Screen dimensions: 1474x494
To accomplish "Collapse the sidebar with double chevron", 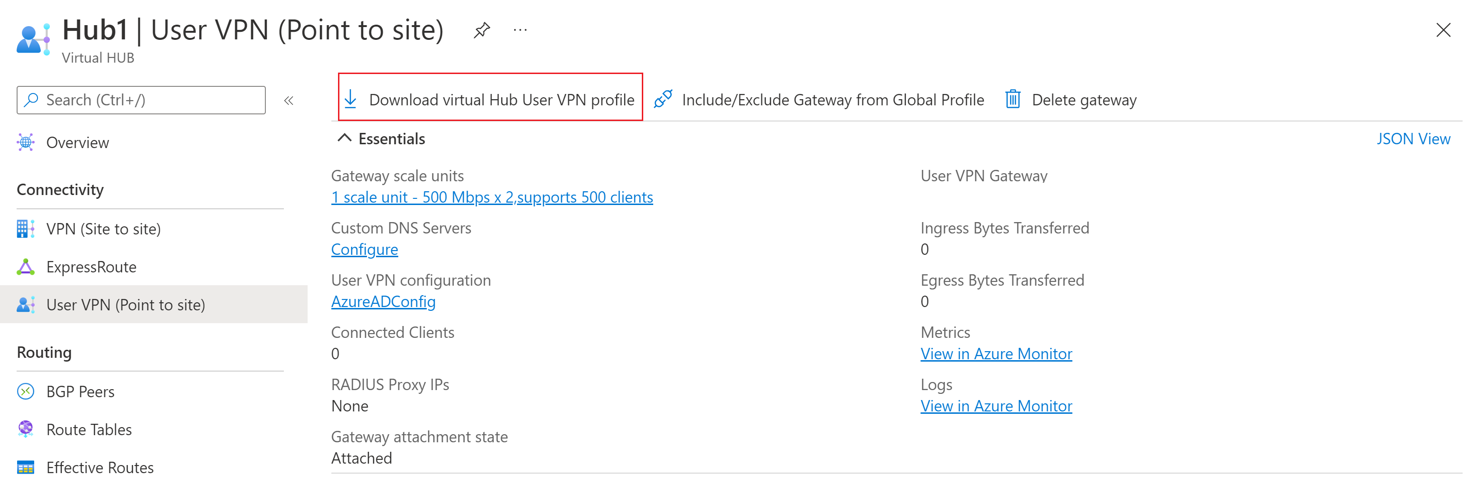I will pyautogui.click(x=289, y=101).
